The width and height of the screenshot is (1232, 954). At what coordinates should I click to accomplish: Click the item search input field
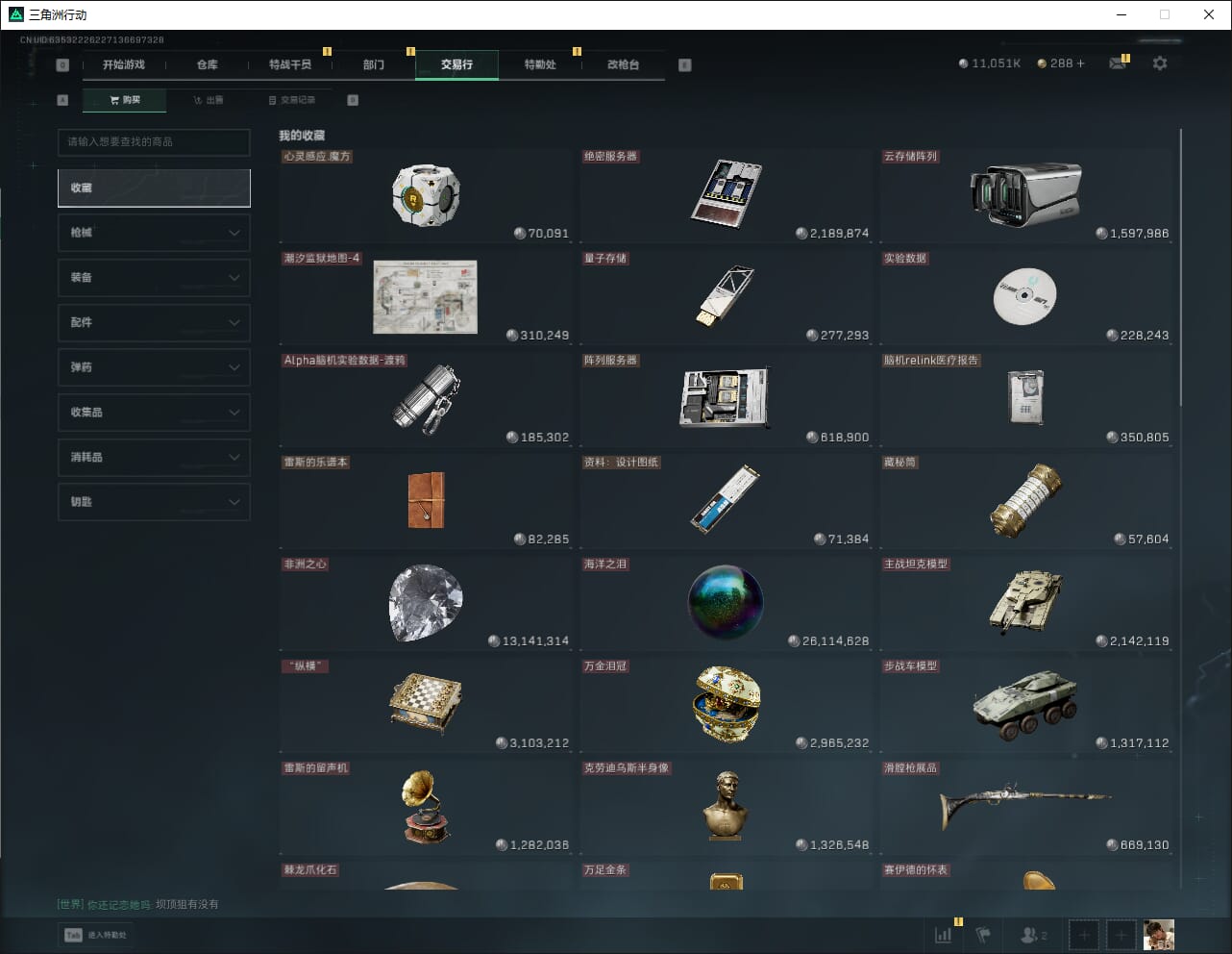click(x=154, y=142)
